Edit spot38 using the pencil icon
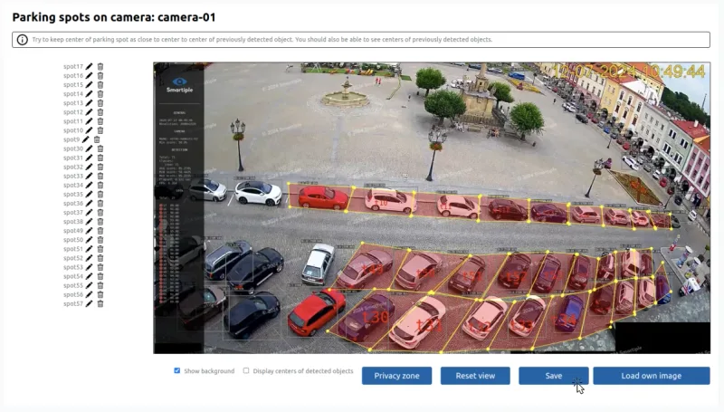Image resolution: width=724 pixels, height=412 pixels. tap(89, 222)
